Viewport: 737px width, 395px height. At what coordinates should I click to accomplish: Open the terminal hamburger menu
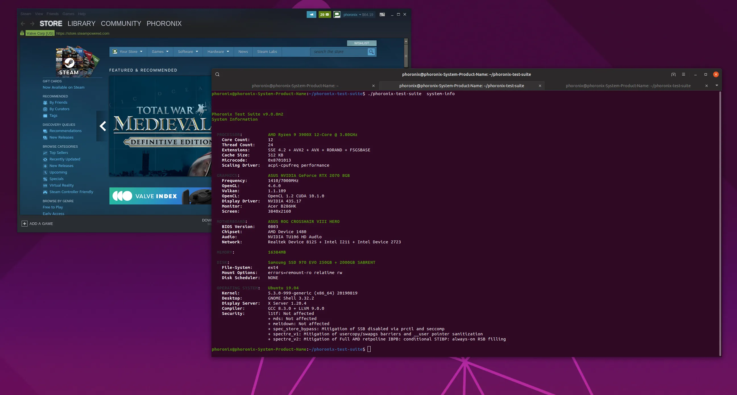pos(684,74)
